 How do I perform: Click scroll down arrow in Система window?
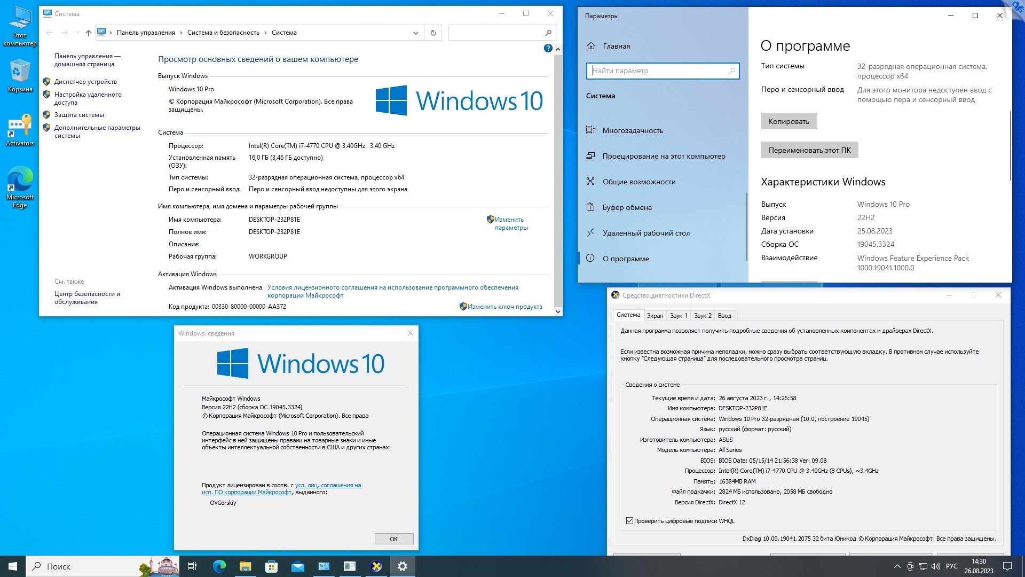(558, 311)
